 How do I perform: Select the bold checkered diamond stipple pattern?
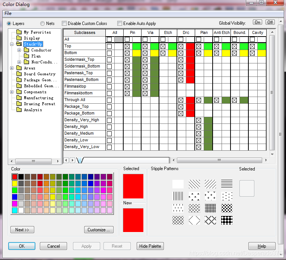click(x=227, y=220)
